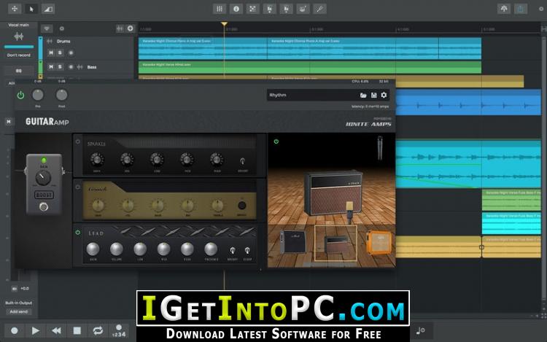Open preset folder icon in Guitar Amp
The image size is (547, 342).
tap(363, 96)
